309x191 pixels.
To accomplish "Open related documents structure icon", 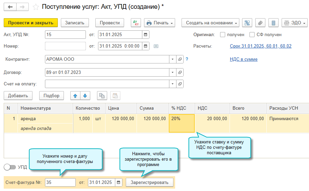I will [x=247, y=23].
